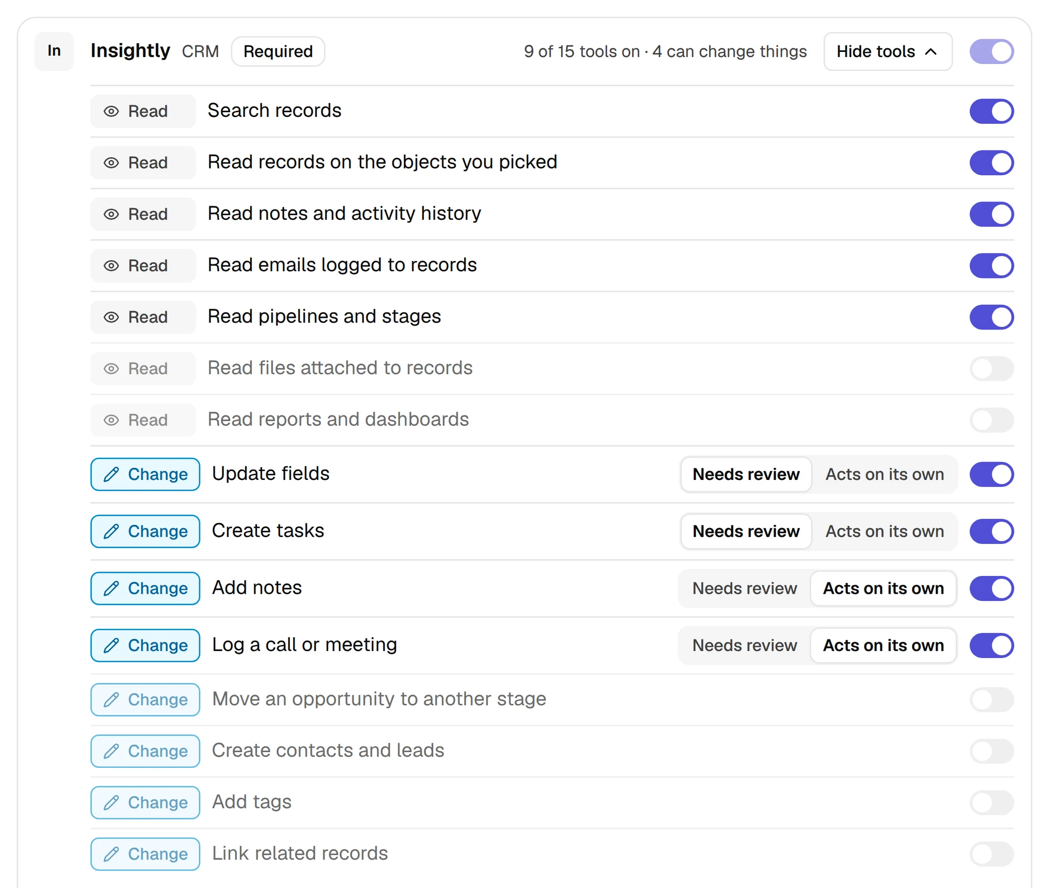Image resolution: width=1049 pixels, height=888 pixels.
Task: Click pencil icon on Log a call or meeting row
Action: coord(111,645)
